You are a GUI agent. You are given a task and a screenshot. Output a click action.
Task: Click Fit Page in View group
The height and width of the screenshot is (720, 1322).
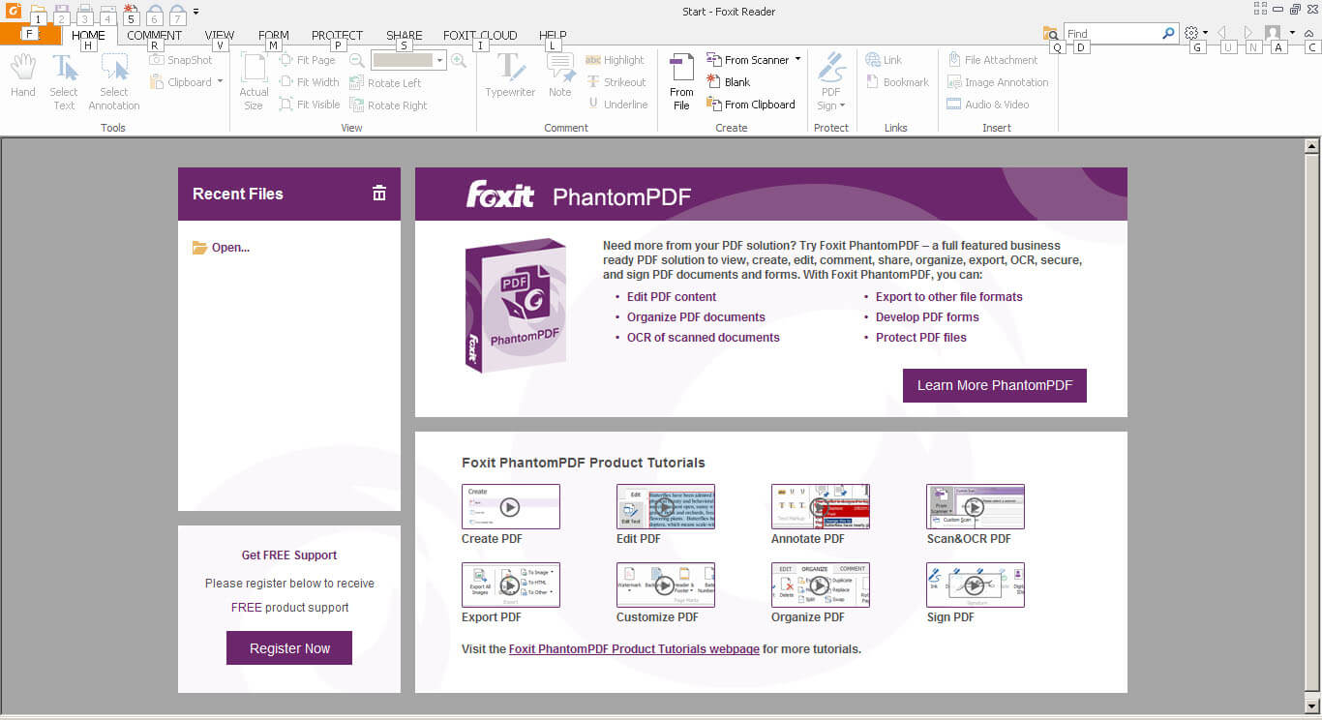click(x=308, y=60)
